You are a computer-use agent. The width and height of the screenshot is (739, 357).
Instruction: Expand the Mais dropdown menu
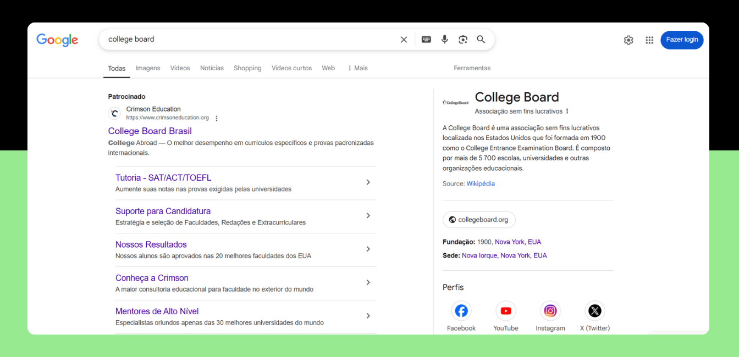pos(357,68)
